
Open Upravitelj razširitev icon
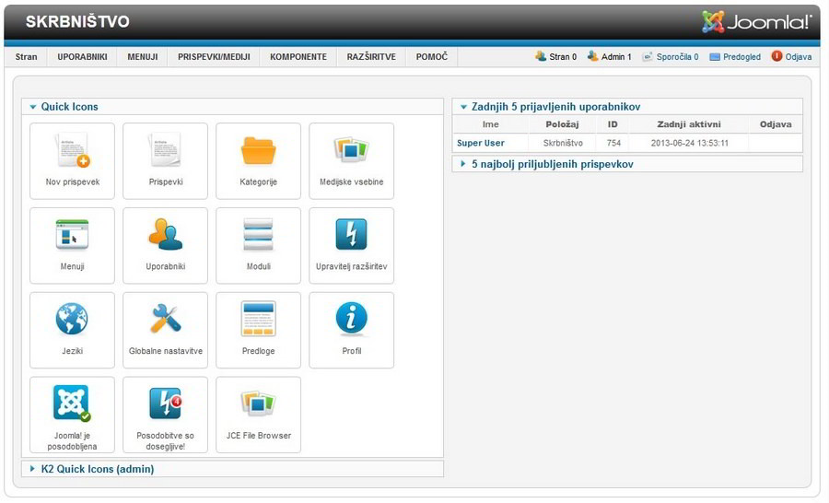coord(351,245)
